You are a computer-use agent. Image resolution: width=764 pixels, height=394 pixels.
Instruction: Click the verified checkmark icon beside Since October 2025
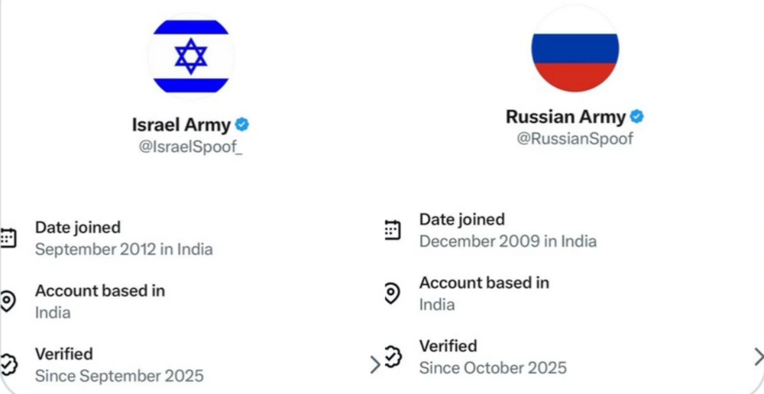(x=393, y=358)
